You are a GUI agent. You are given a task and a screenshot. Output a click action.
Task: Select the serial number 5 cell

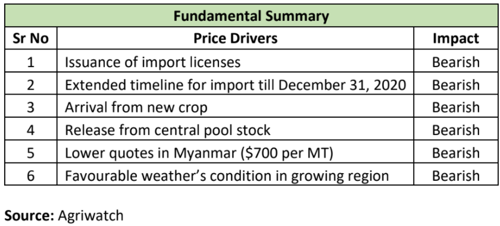[x=30, y=152]
